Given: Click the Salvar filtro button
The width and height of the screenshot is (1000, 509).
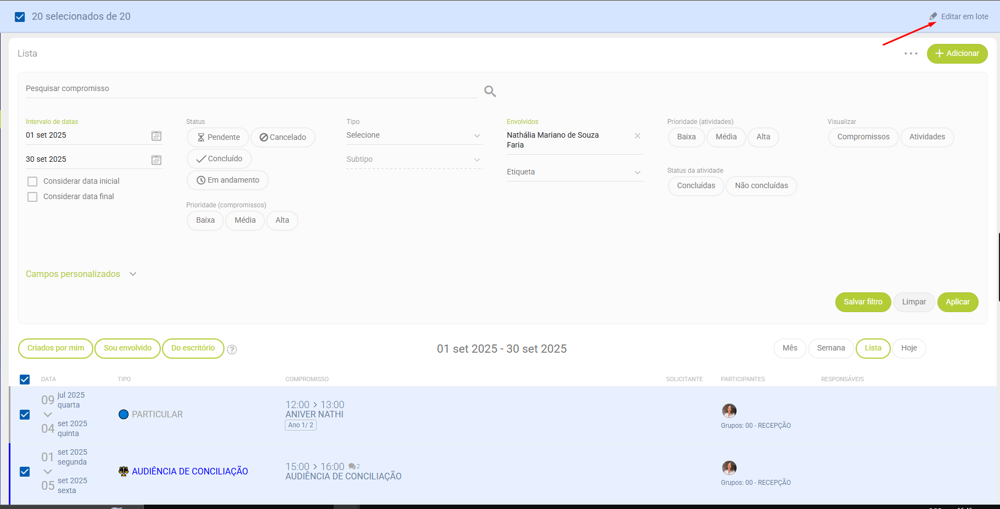Looking at the screenshot, I should (863, 302).
